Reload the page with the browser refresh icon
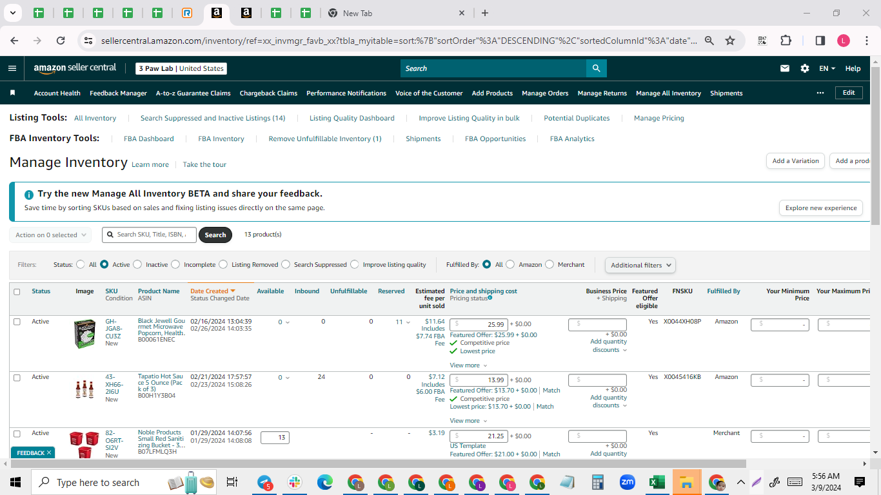881x495 pixels. coord(61,41)
